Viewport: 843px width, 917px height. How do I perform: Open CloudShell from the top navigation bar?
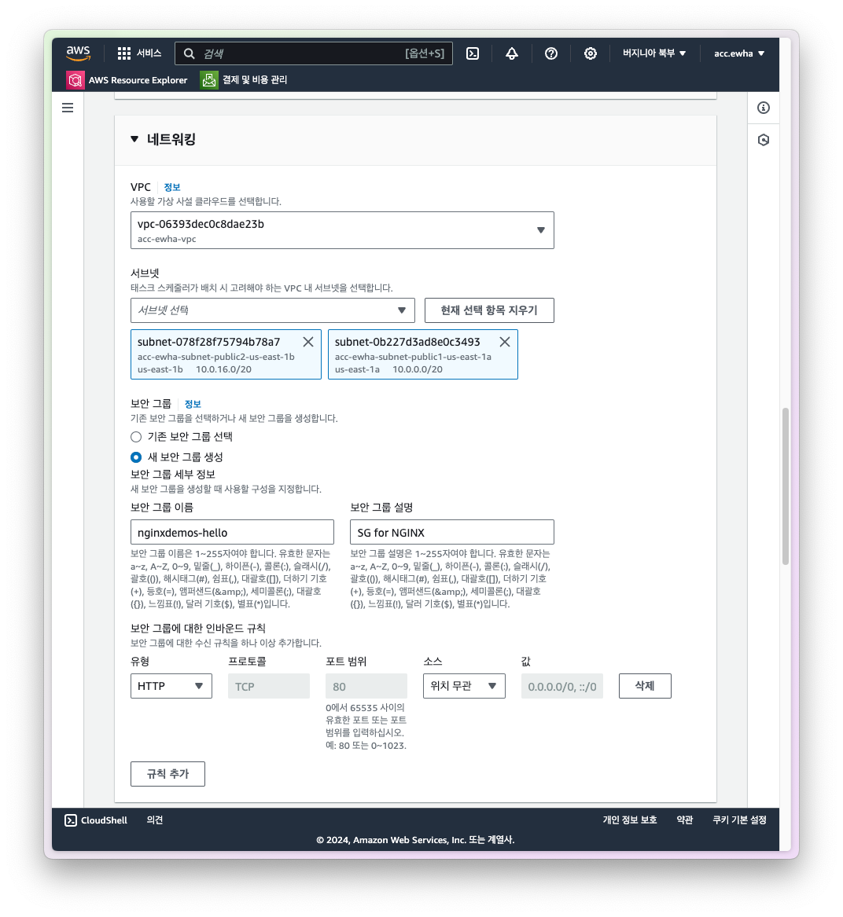pos(473,53)
